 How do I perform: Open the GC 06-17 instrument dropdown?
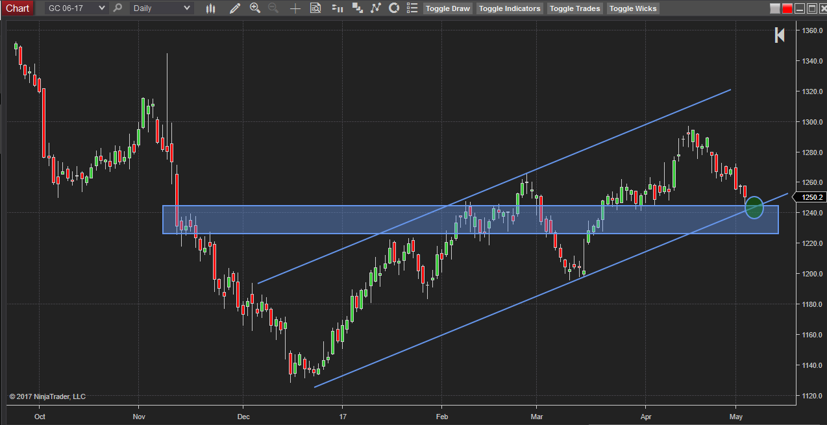coord(76,8)
